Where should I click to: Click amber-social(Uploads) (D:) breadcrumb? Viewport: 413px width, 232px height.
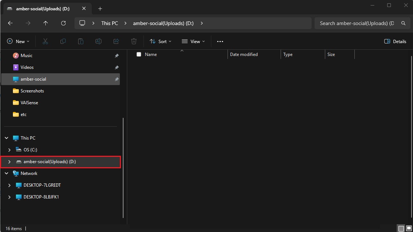click(163, 23)
